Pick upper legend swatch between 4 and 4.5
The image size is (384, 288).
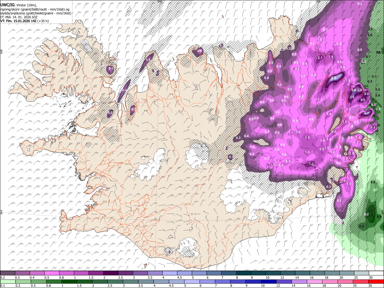click(170, 273)
